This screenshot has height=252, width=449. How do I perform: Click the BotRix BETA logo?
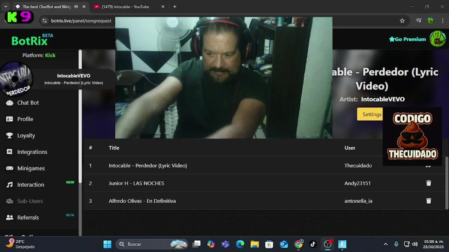32,40
